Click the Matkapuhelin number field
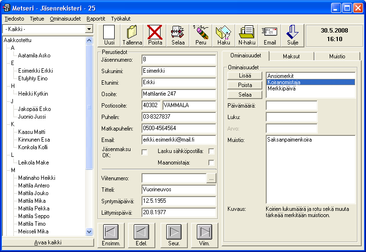Screen dimensions: 366x252 tap(179, 129)
